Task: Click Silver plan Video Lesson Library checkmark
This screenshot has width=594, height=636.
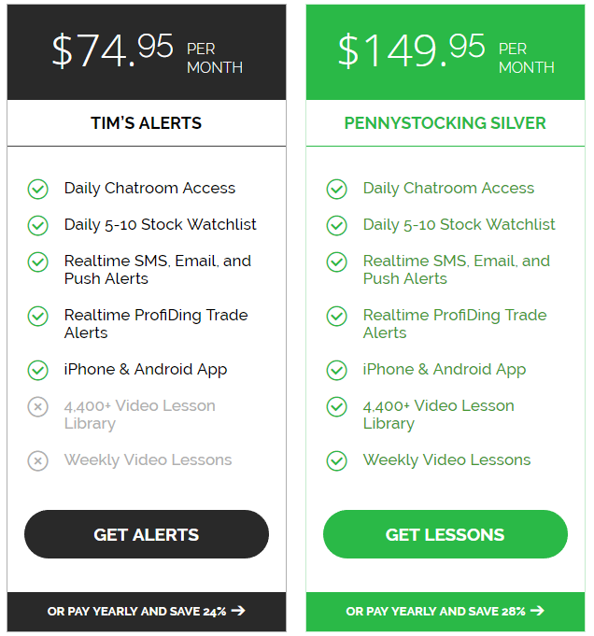Action: coord(337,406)
